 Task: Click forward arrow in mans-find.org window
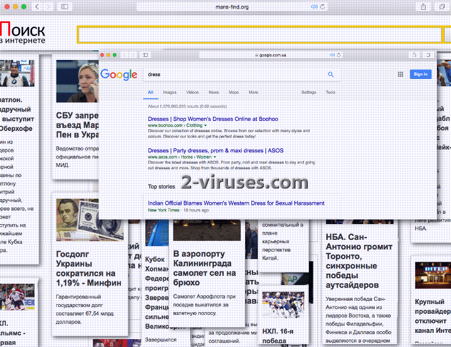click(x=48, y=7)
